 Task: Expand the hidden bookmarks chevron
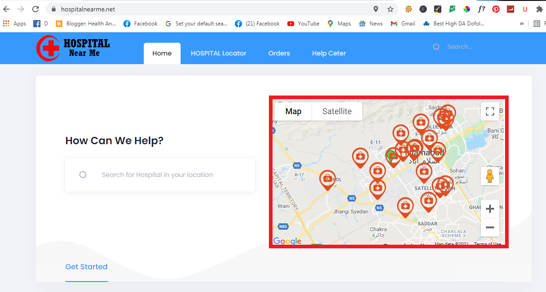click(521, 23)
